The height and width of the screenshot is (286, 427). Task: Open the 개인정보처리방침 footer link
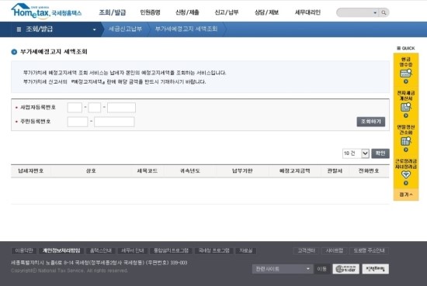[x=61, y=250]
